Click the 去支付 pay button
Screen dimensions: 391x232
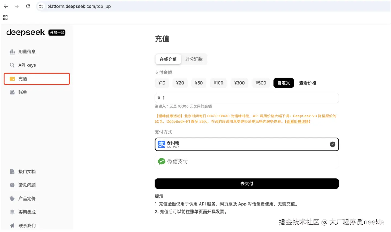click(247, 184)
